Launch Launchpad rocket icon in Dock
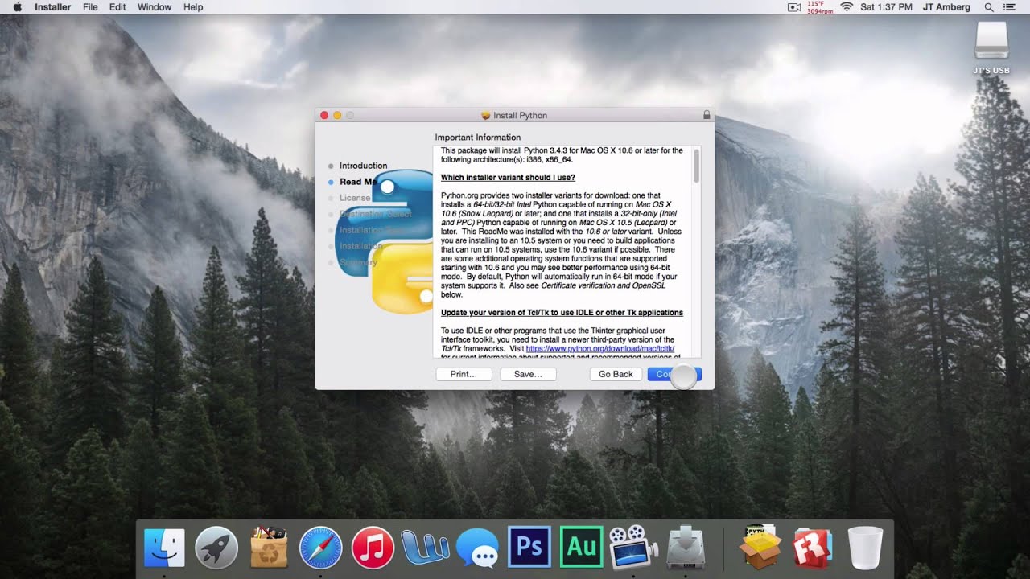Viewport: 1030px width, 579px height. pyautogui.click(x=216, y=548)
